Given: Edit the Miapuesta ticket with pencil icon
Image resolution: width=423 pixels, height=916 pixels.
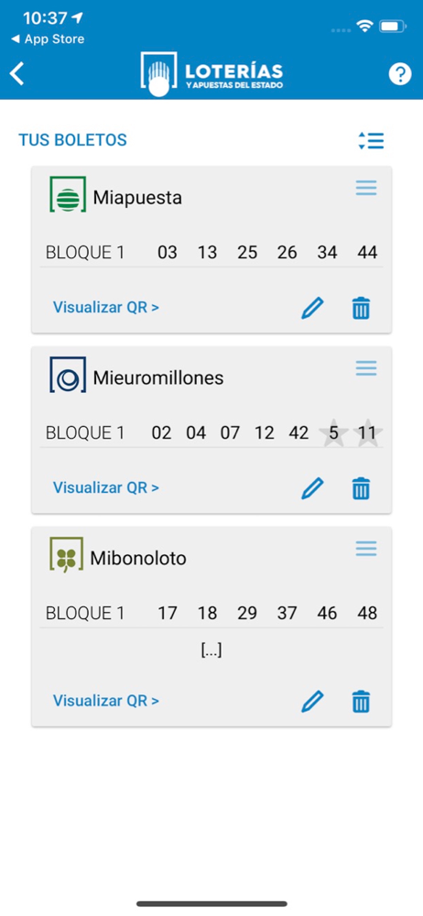Looking at the screenshot, I should 312,308.
